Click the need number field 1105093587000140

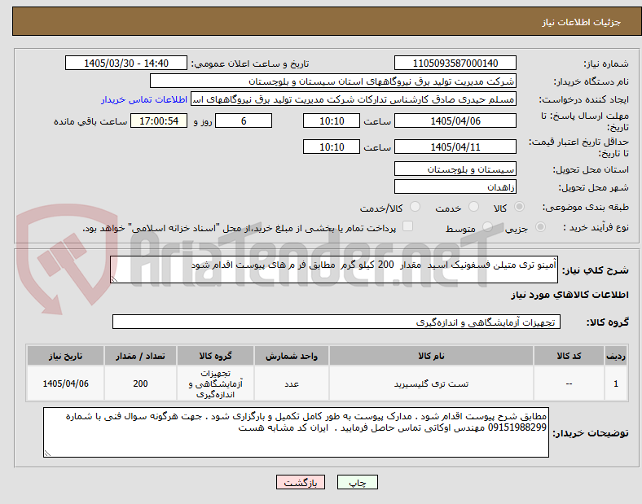[x=455, y=63]
